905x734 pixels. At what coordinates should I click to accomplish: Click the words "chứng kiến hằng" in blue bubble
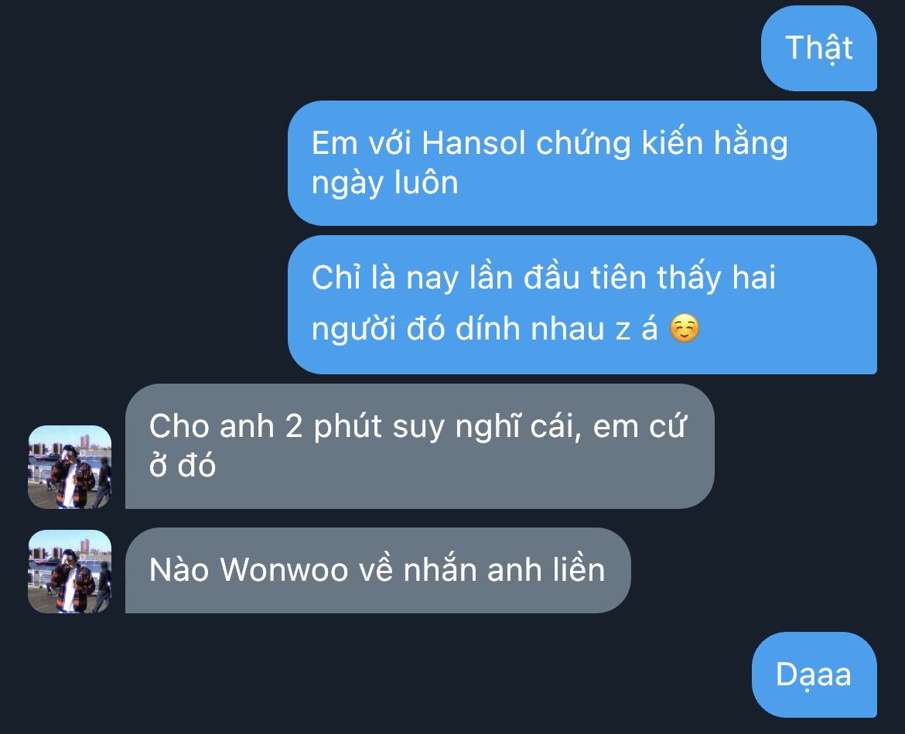click(662, 143)
